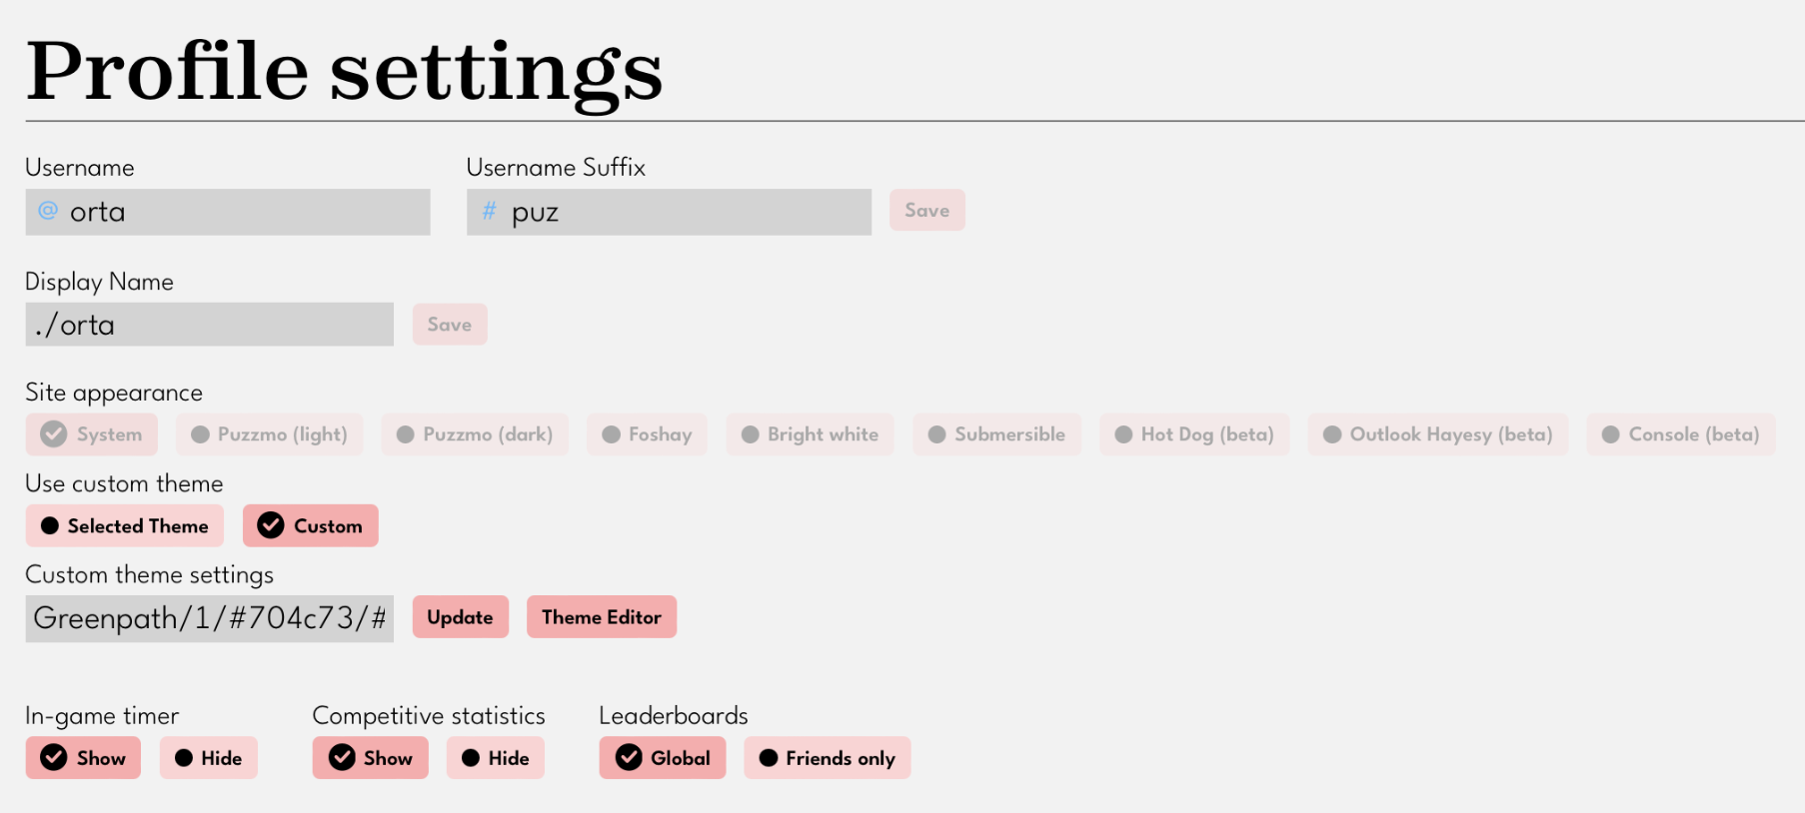
Task: Switch back to the System appearance
Action: pyautogui.click(x=91, y=434)
